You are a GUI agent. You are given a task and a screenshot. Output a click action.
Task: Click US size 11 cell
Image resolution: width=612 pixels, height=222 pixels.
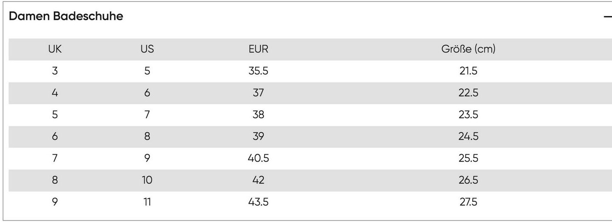pos(147,202)
